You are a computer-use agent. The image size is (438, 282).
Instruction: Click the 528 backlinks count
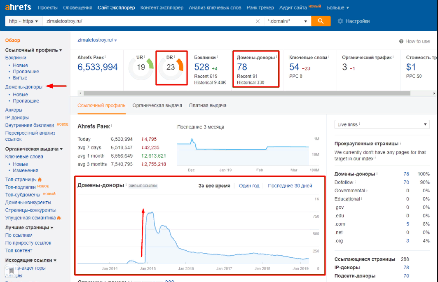[x=201, y=67]
